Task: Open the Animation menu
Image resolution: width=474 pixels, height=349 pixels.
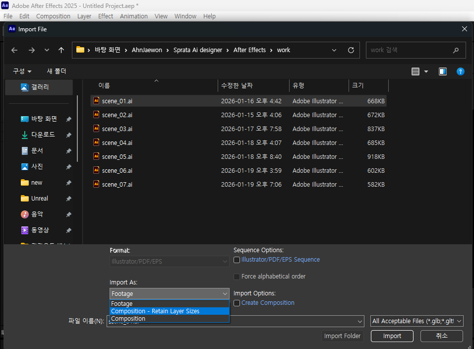Action: pyautogui.click(x=133, y=16)
